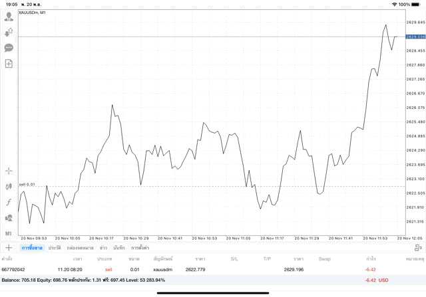Open the candlestick chart type icon
426x297 pixels.
coord(9,187)
